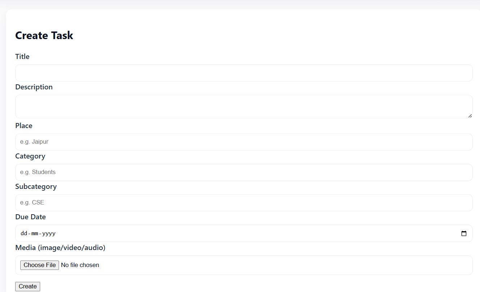Open the calendar picker icon in Due Date
This screenshot has height=292, width=480.
tap(464, 233)
